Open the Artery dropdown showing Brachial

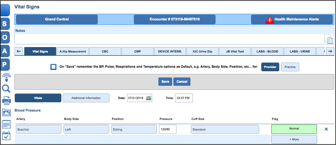(x=38, y=129)
